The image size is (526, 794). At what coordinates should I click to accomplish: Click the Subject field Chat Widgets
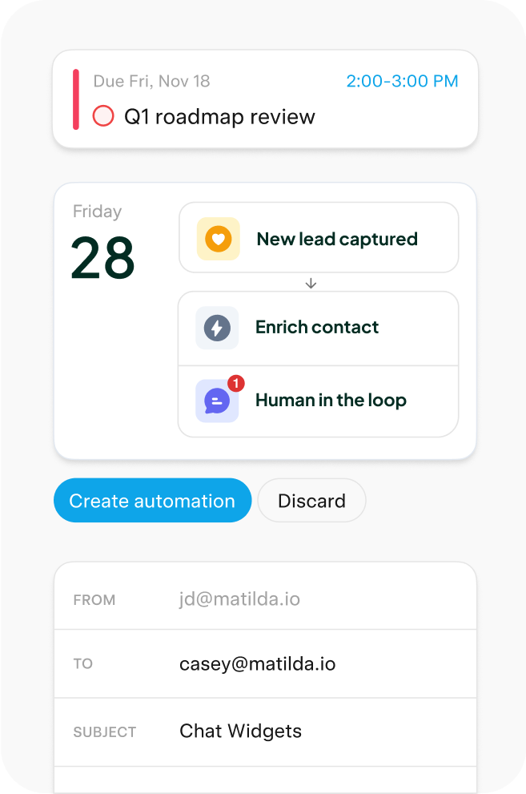[240, 731]
